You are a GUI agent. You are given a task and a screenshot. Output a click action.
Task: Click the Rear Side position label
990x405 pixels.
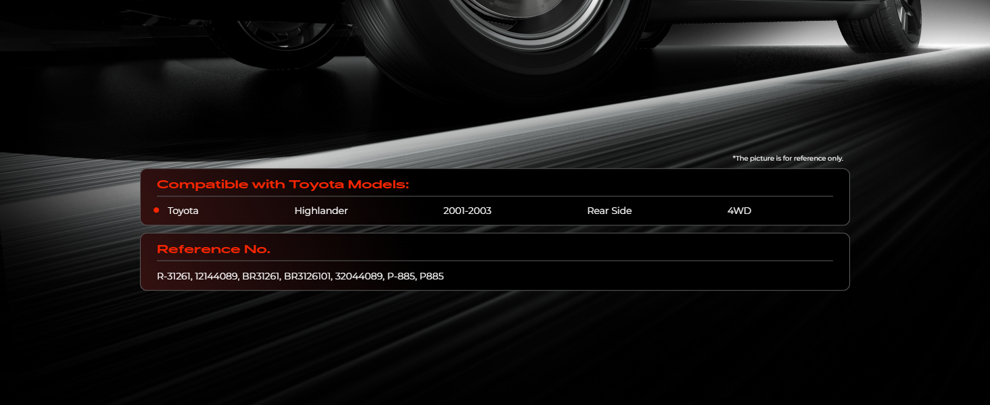pyautogui.click(x=609, y=211)
